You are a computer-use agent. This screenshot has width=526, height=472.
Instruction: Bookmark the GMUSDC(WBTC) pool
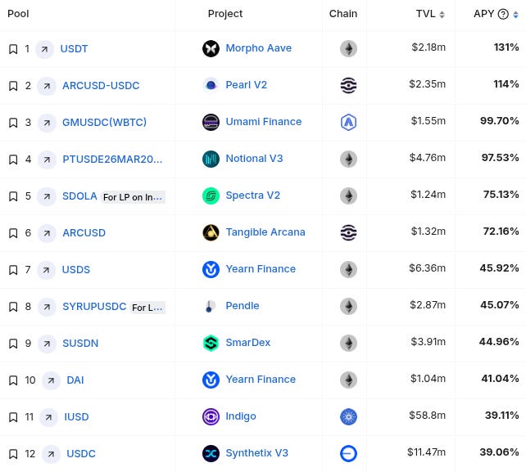(x=13, y=123)
